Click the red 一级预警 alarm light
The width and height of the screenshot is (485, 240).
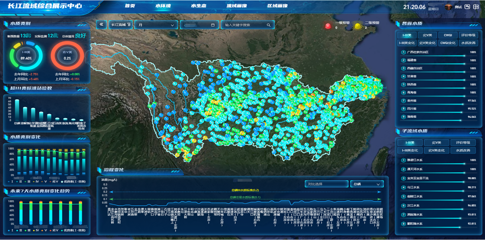(328, 26)
